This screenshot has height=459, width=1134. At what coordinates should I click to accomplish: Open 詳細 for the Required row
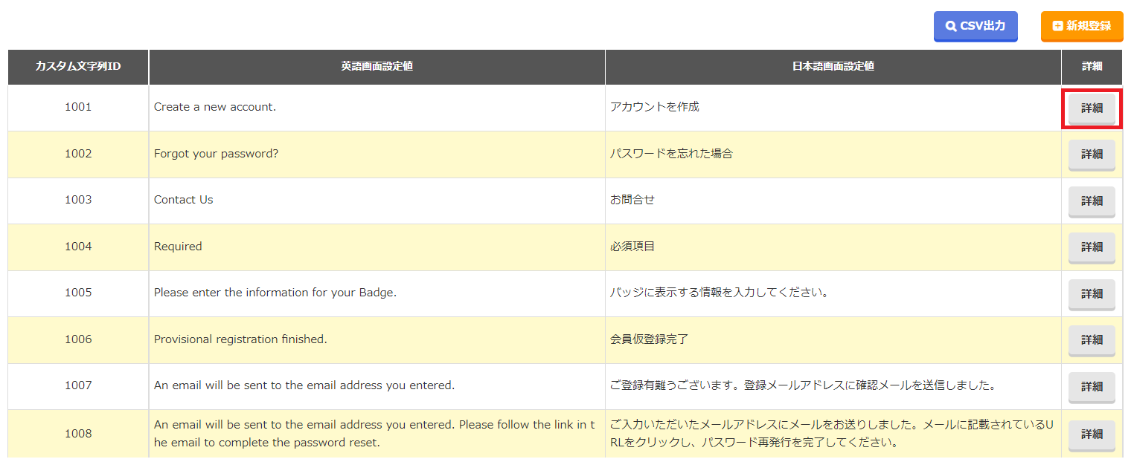[1092, 247]
